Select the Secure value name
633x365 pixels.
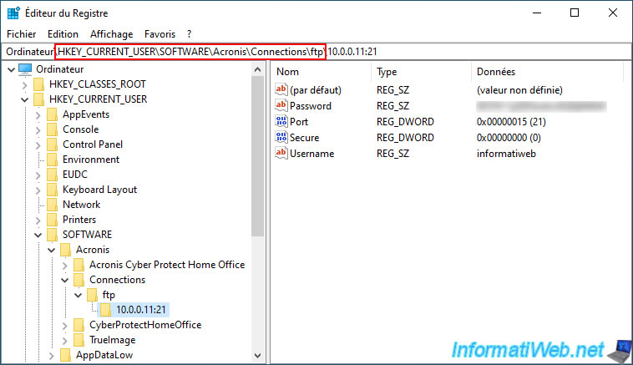point(304,138)
